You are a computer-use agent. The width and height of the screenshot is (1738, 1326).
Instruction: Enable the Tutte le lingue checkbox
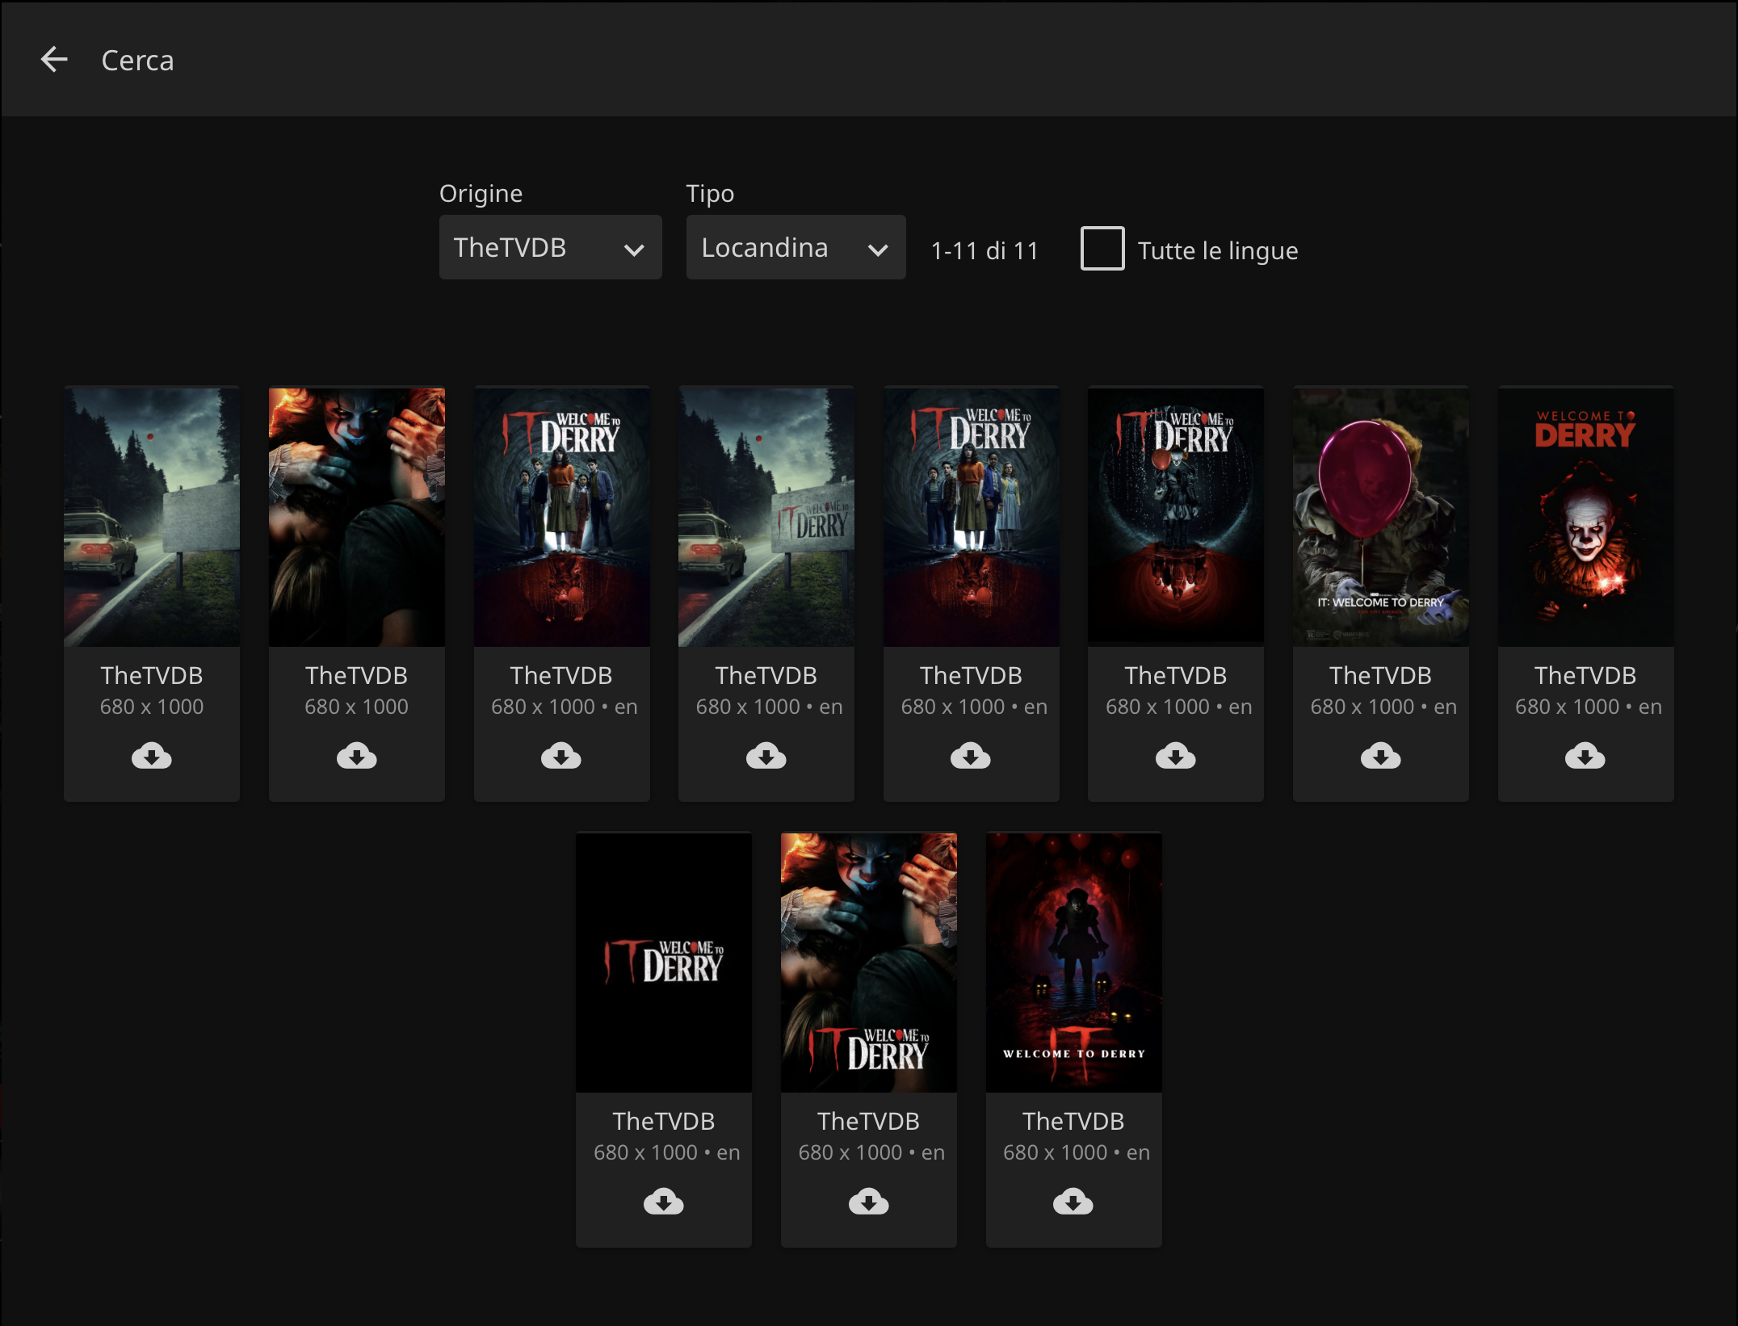click(x=1102, y=249)
